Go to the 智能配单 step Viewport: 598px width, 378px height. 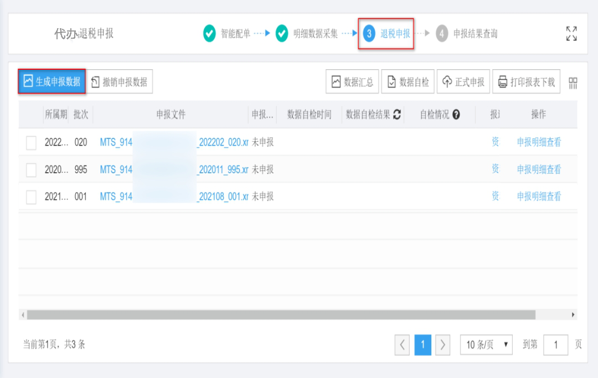[235, 34]
